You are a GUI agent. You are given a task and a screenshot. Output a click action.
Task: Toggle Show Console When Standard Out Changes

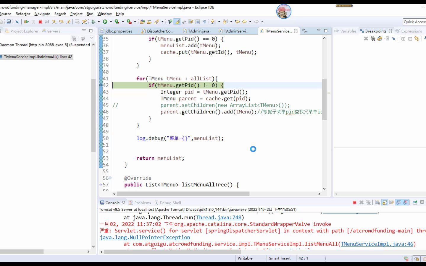[399, 202]
